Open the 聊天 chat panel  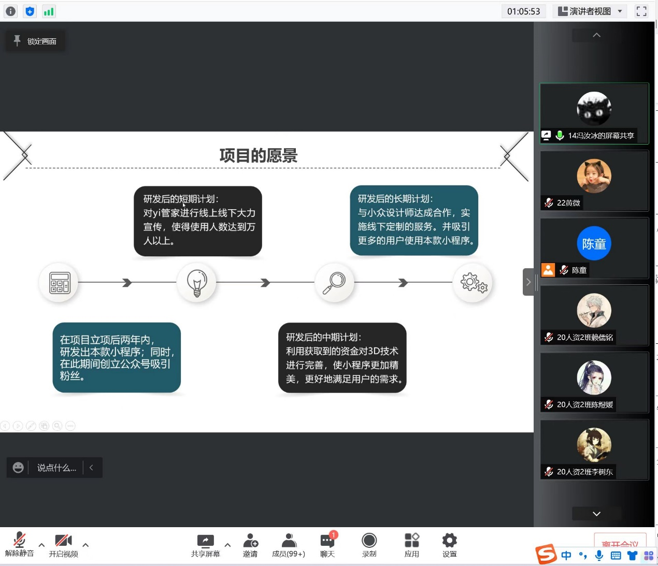(x=327, y=545)
